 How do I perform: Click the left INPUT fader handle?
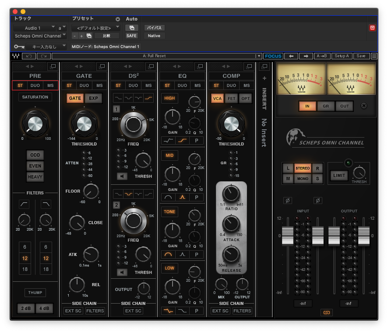coord(288,236)
